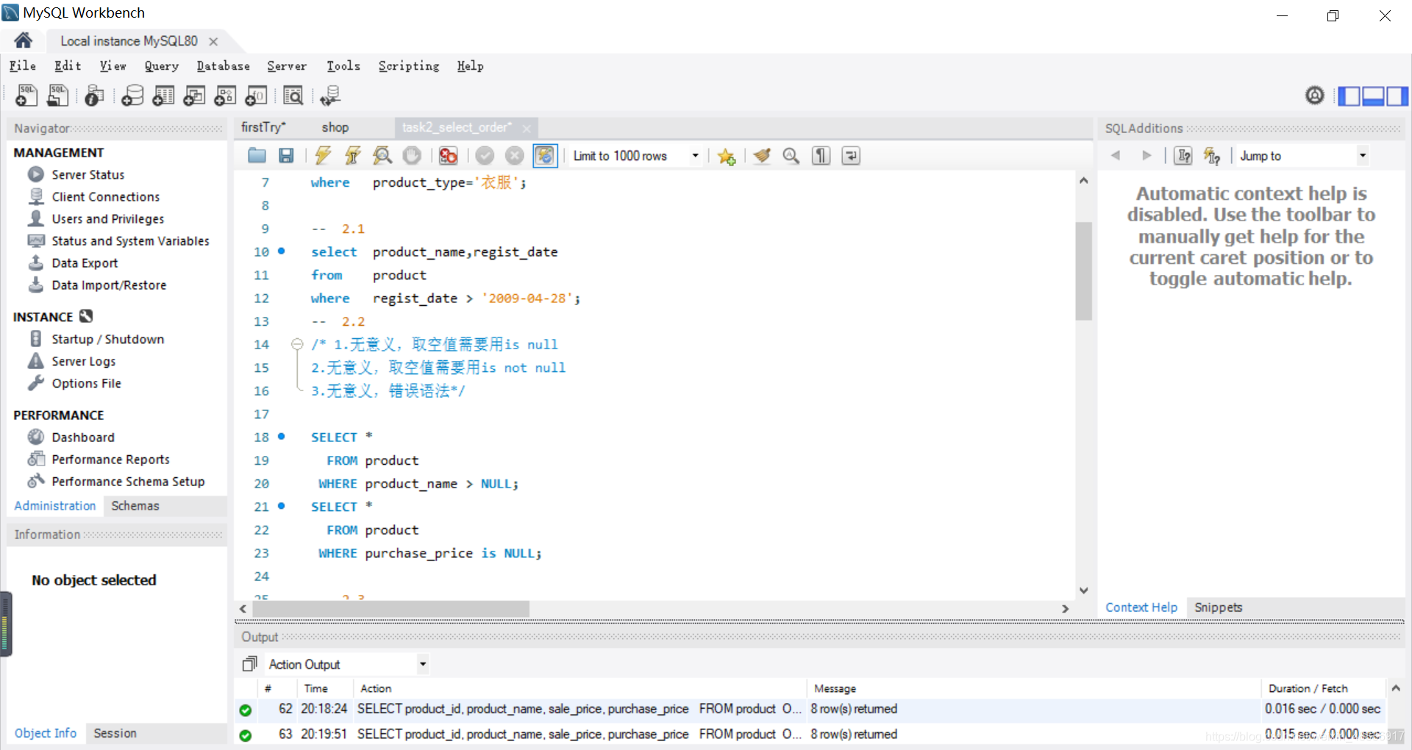Image resolution: width=1412 pixels, height=750 pixels.
Task: Toggle display of invisible characters
Action: tap(821, 155)
